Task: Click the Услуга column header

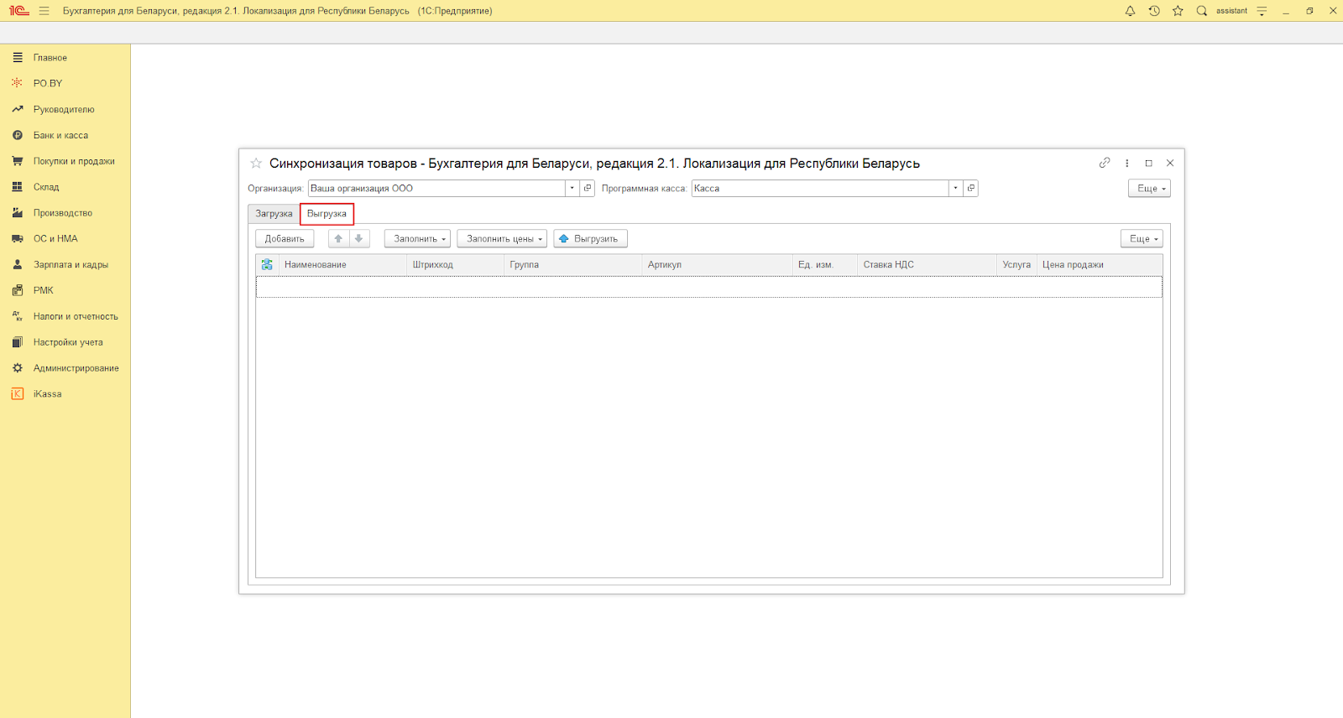Action: tap(1016, 264)
